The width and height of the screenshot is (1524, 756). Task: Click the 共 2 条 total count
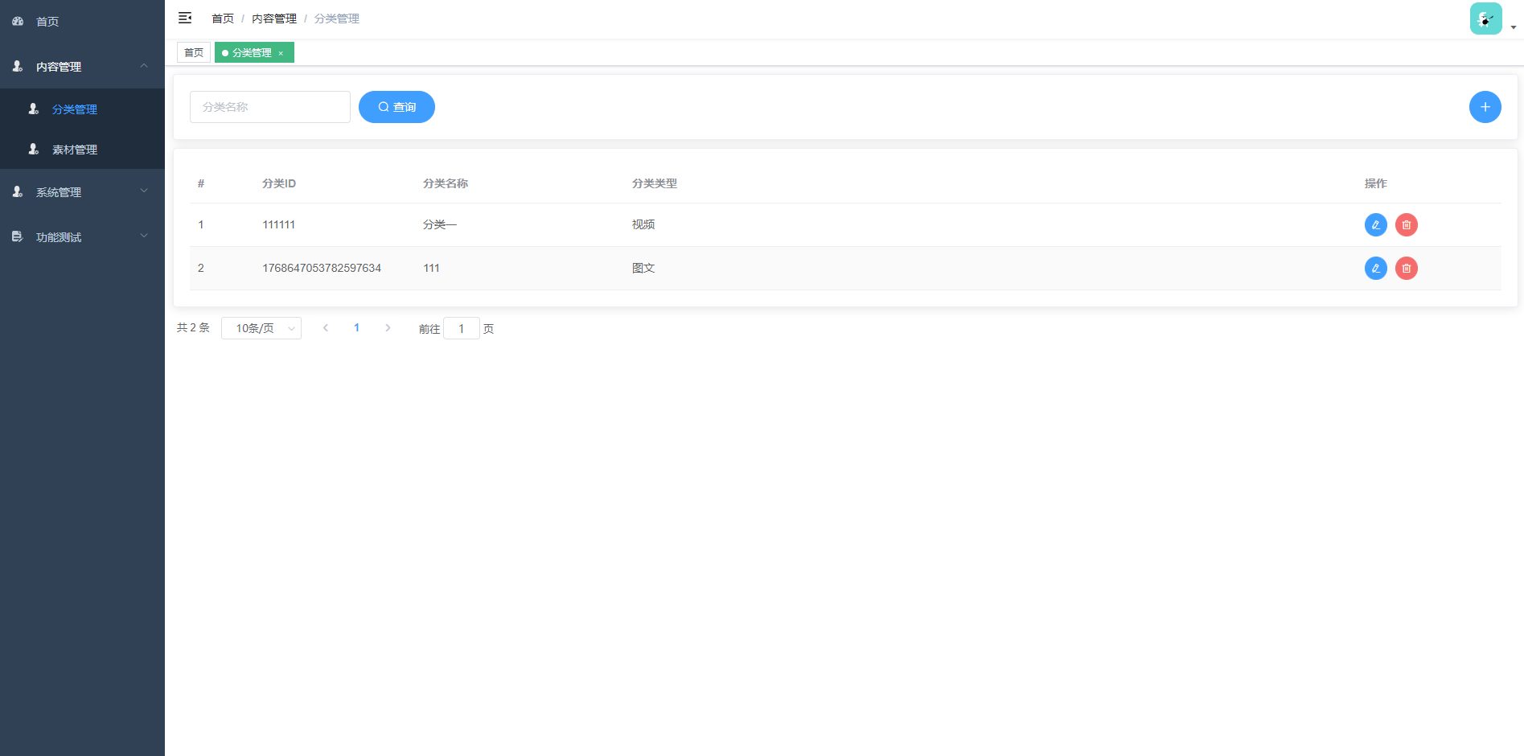tap(193, 327)
